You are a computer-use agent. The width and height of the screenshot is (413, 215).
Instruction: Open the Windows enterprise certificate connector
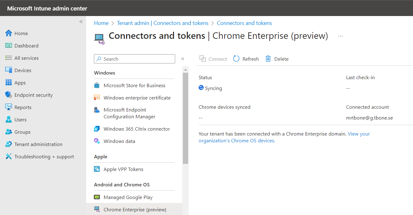pyautogui.click(x=137, y=98)
